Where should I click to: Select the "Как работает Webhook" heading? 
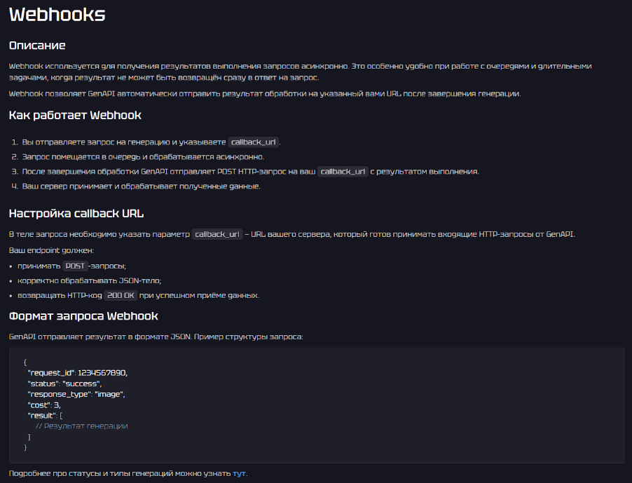coord(75,115)
